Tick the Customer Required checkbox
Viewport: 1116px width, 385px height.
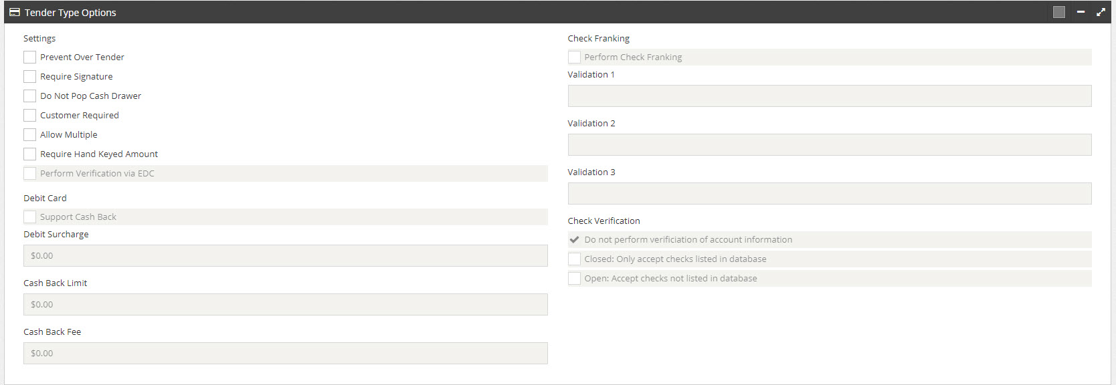pyautogui.click(x=29, y=116)
